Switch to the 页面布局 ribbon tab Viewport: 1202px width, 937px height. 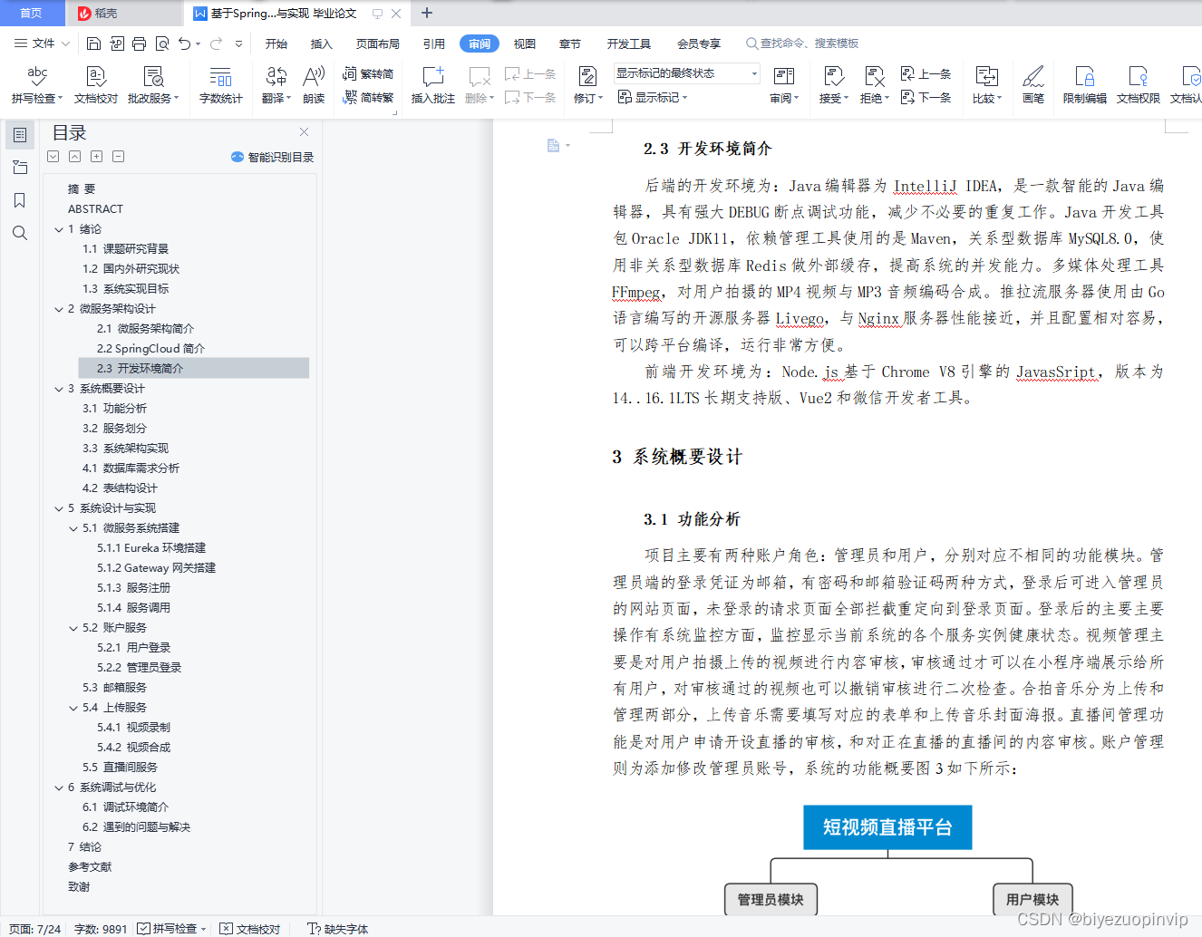pos(378,43)
